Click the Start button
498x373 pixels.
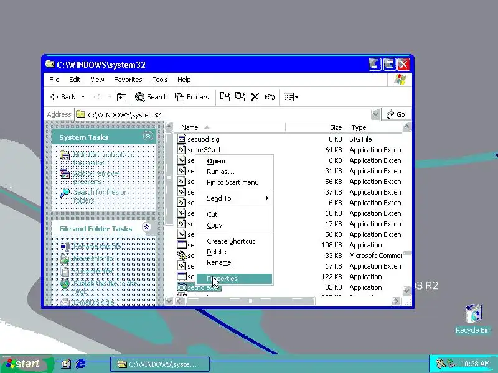point(26,364)
